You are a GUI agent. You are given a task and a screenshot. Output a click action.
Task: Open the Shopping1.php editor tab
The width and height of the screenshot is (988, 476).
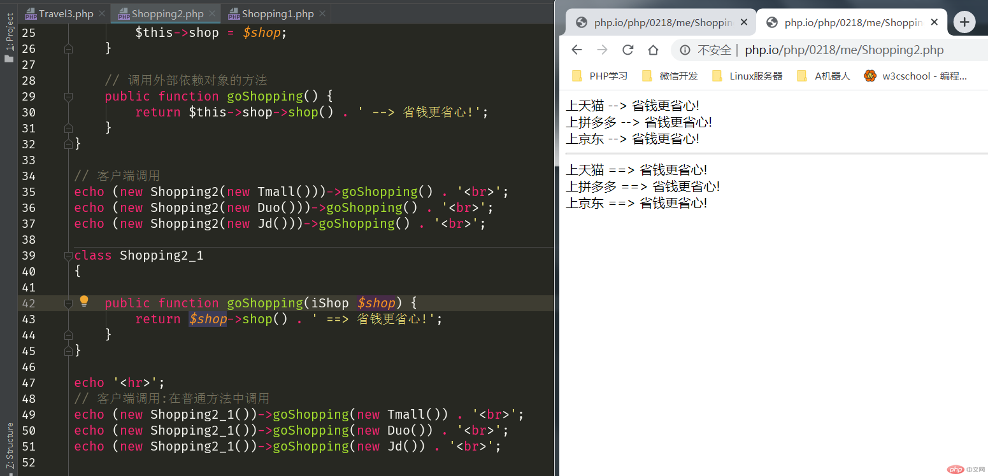276,13
